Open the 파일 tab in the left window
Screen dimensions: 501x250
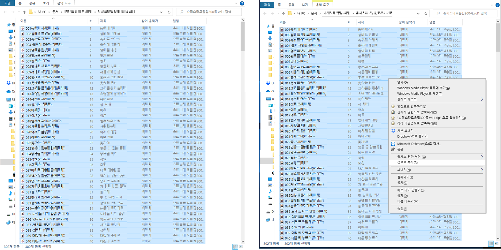point(7,3)
